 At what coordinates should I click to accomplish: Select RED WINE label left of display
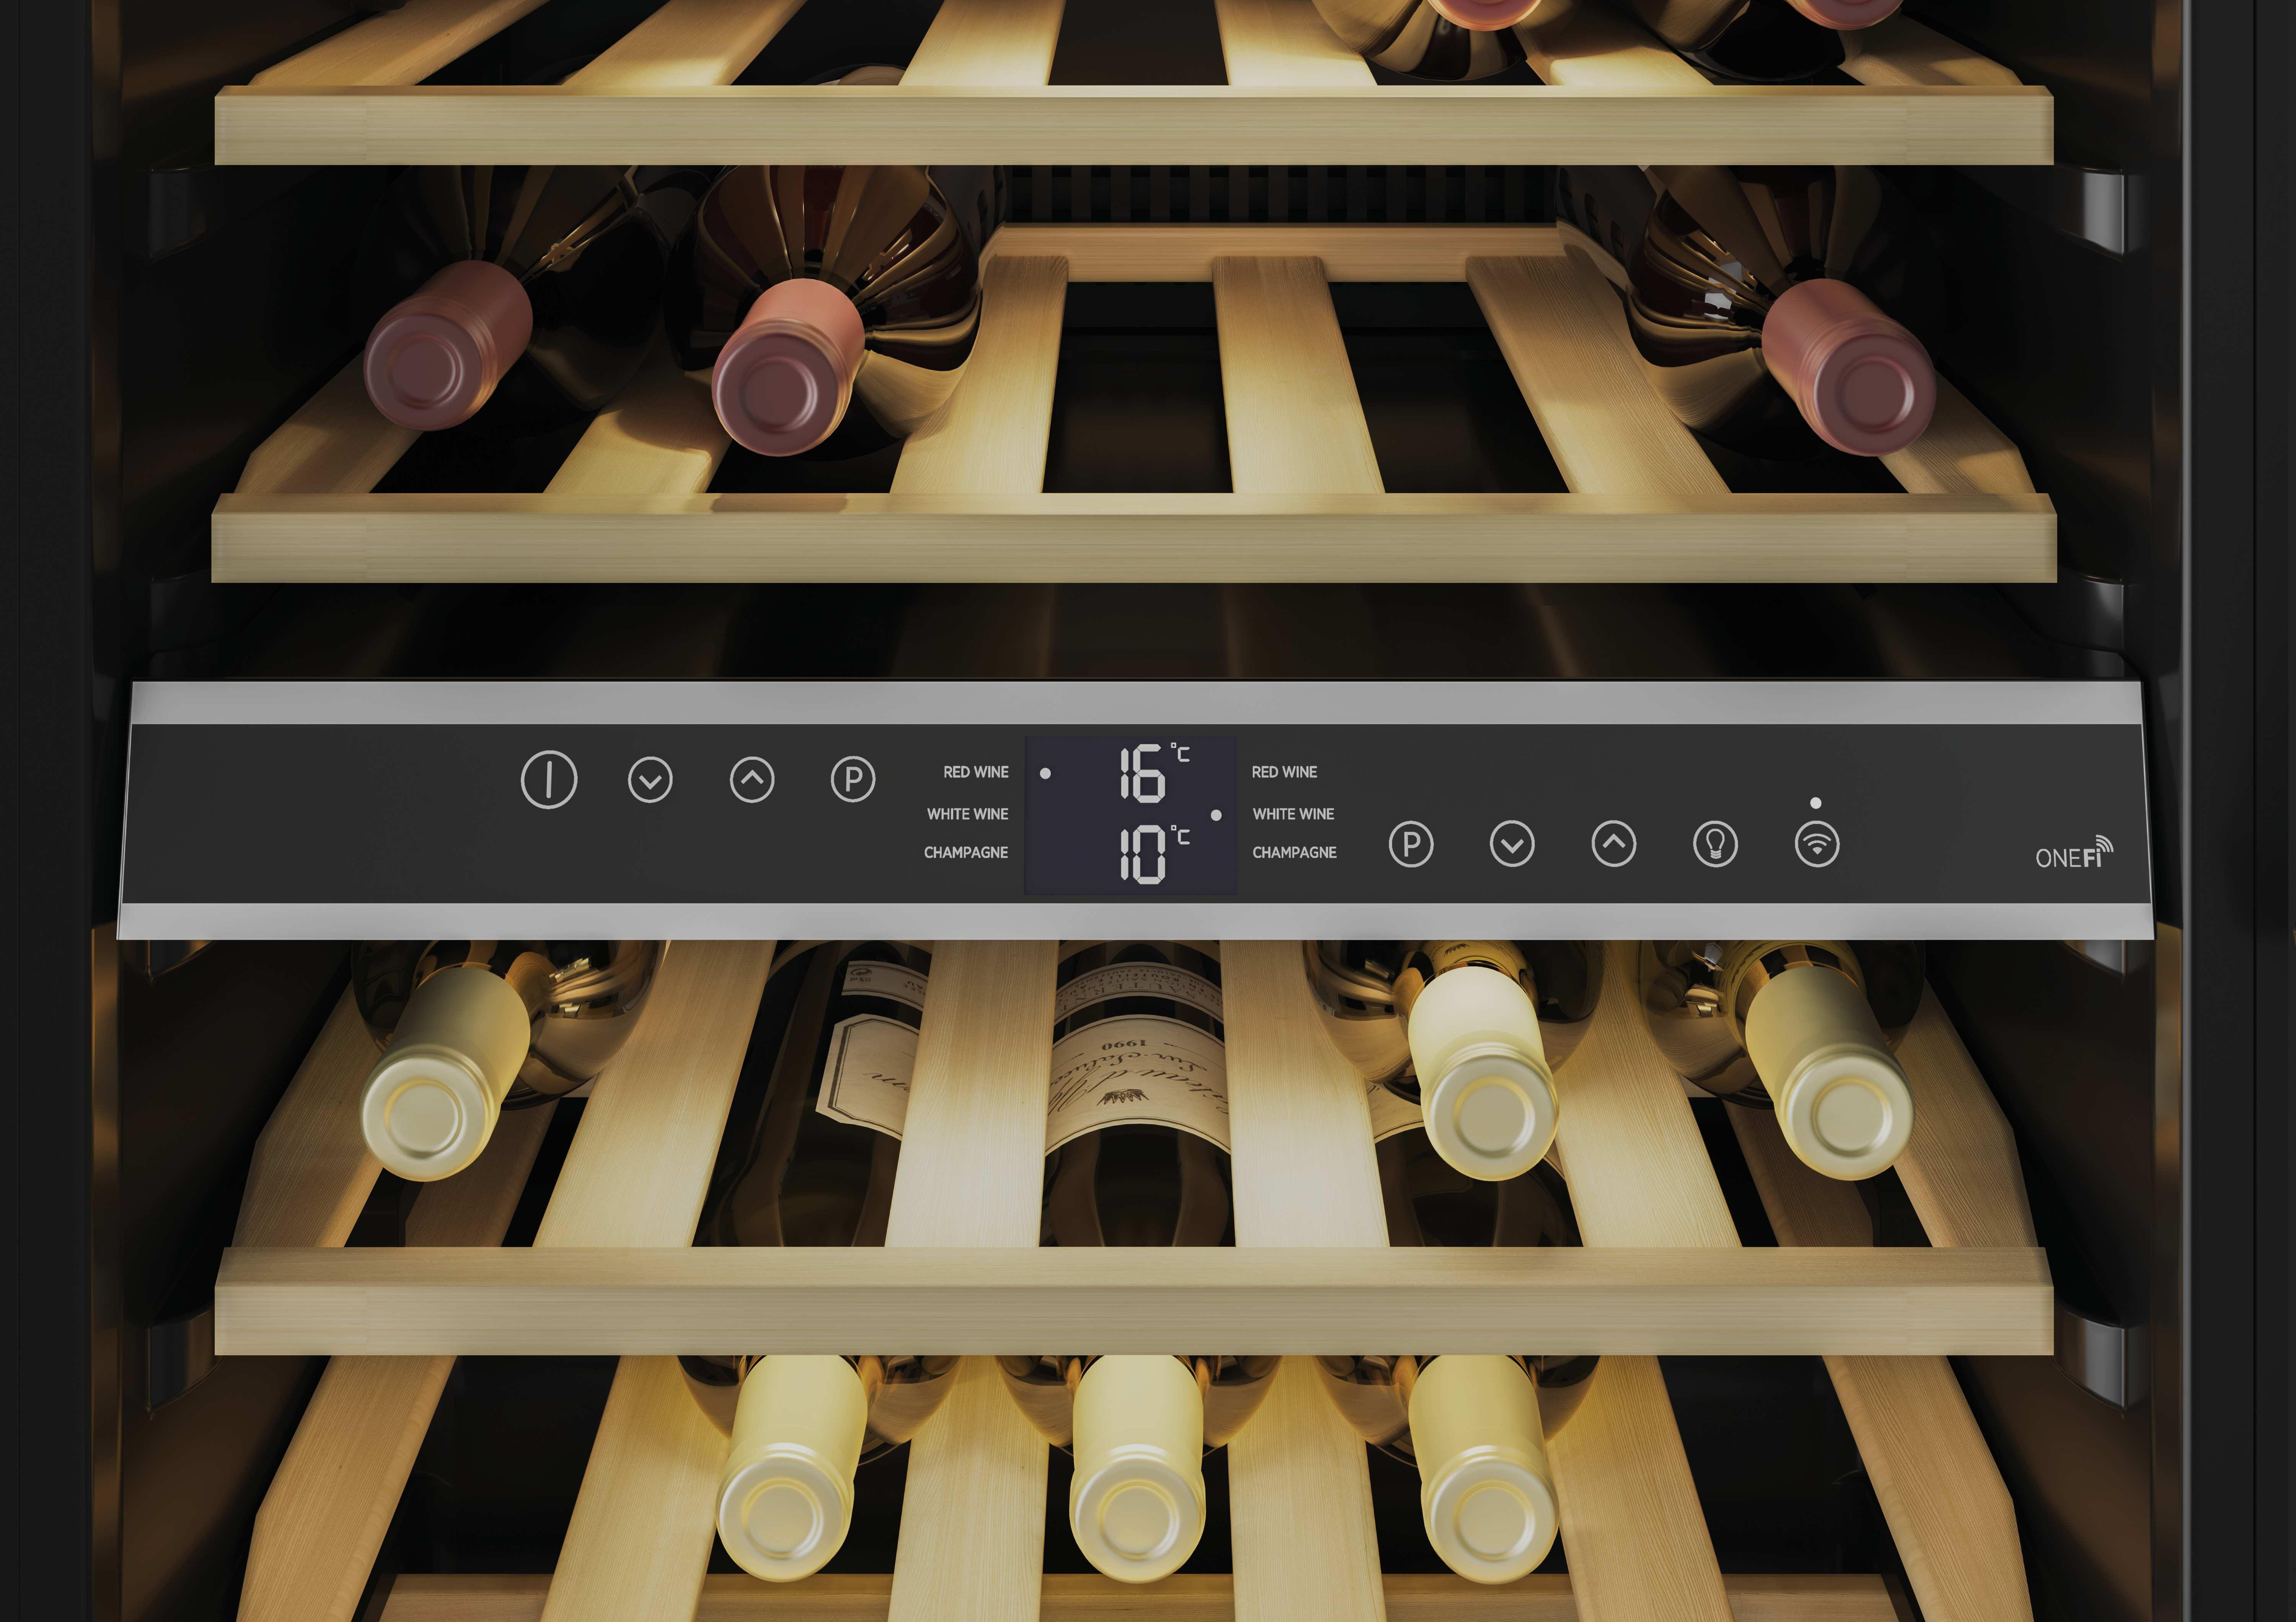[x=976, y=772]
